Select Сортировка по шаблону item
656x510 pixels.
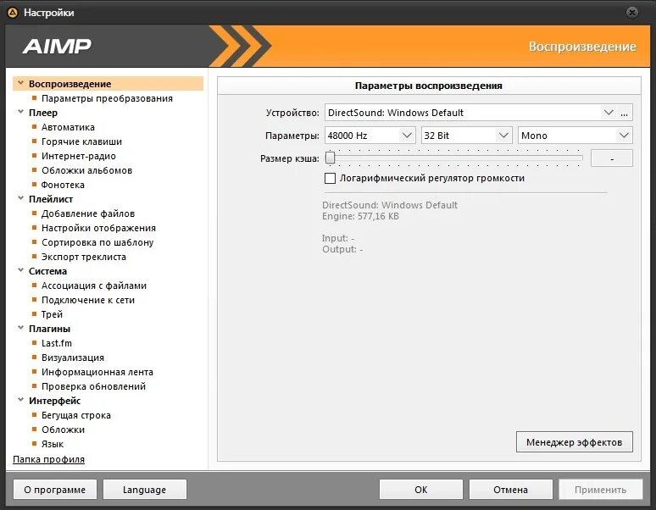pyautogui.click(x=97, y=242)
